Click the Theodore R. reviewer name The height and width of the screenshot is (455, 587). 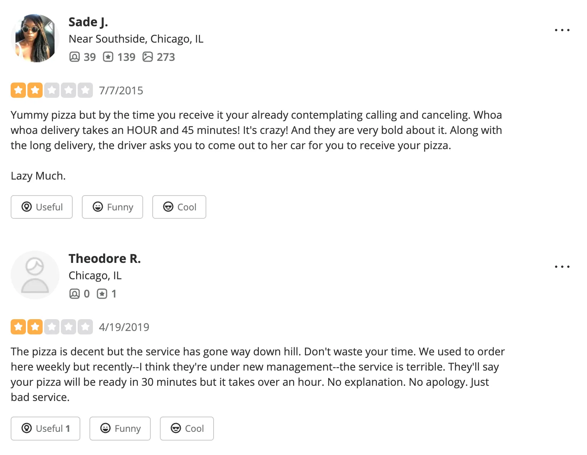(105, 259)
